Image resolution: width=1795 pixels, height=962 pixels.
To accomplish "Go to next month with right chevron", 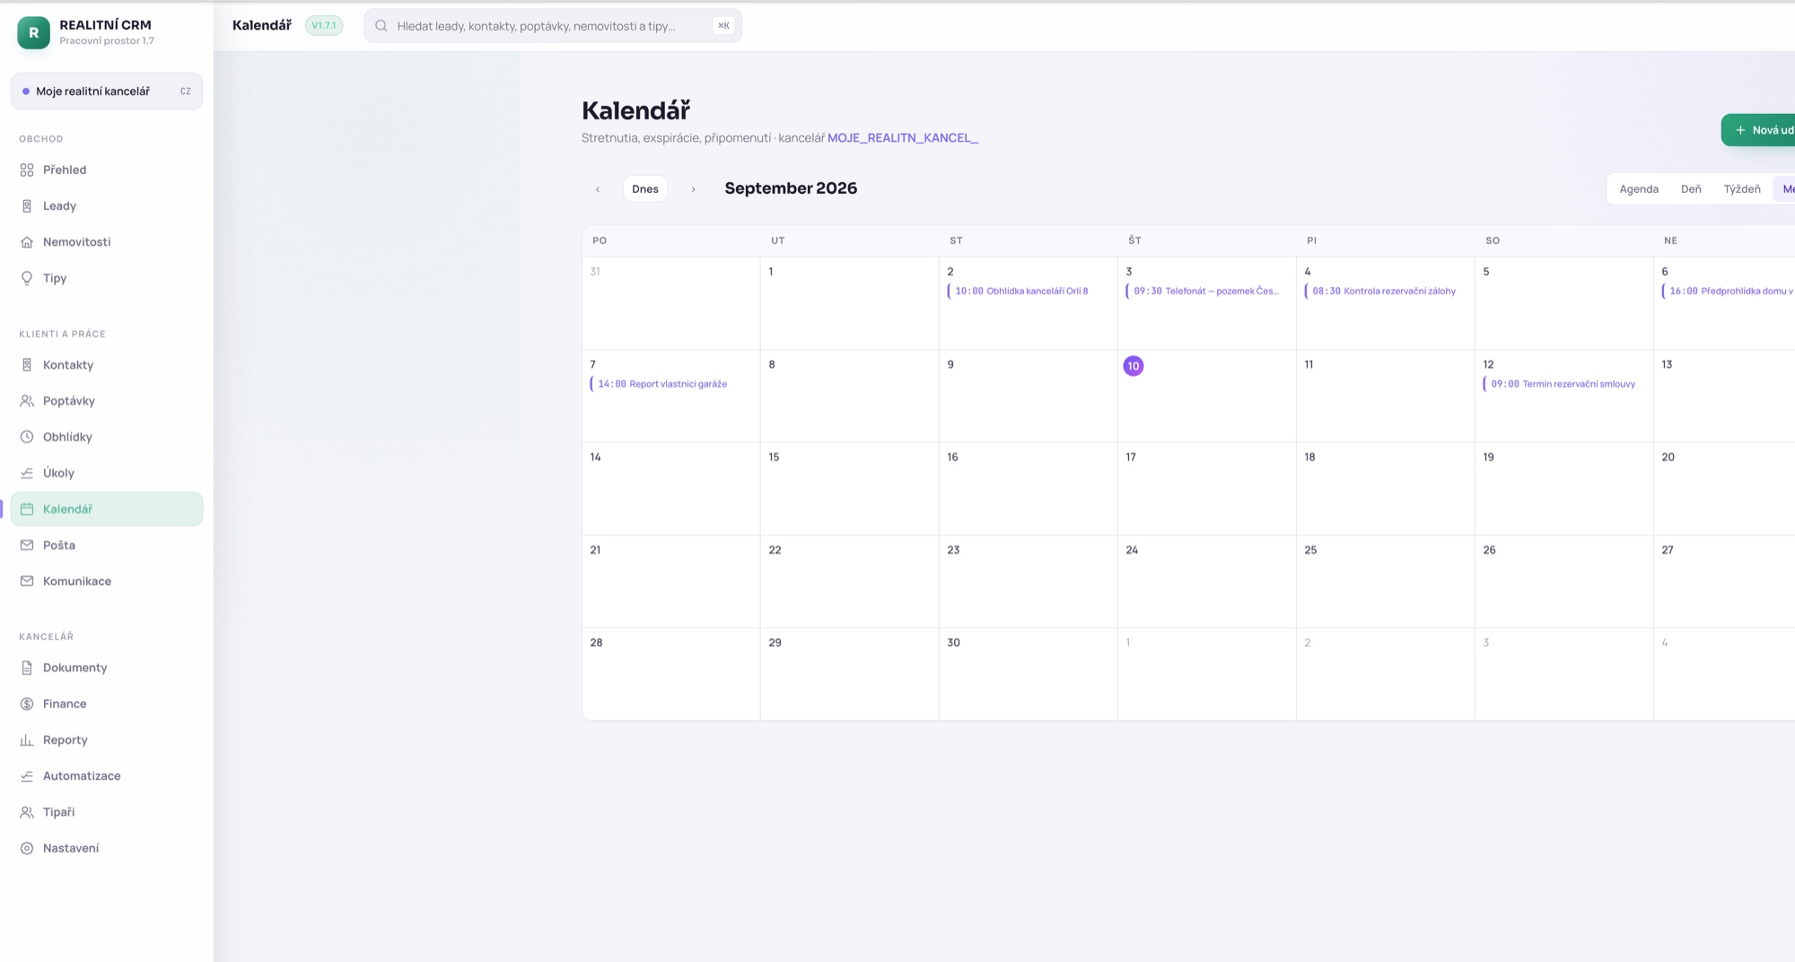I will [x=693, y=189].
